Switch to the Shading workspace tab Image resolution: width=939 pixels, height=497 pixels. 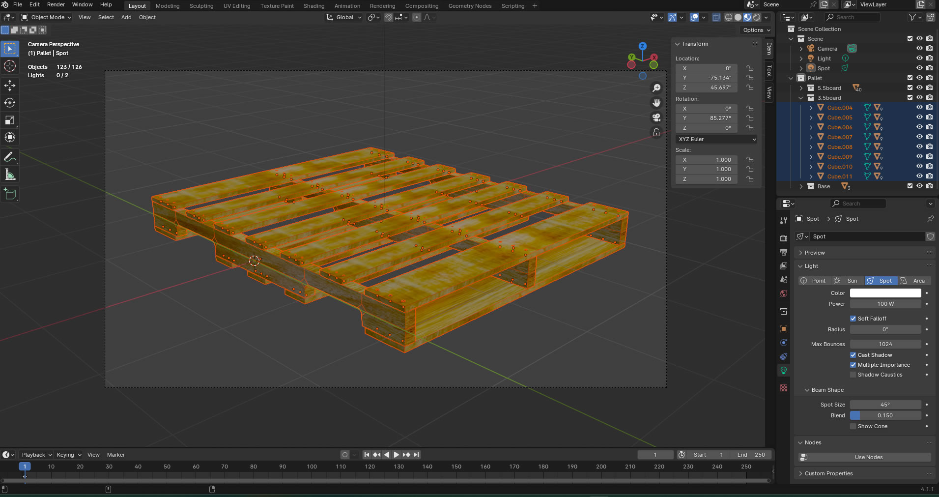(313, 6)
